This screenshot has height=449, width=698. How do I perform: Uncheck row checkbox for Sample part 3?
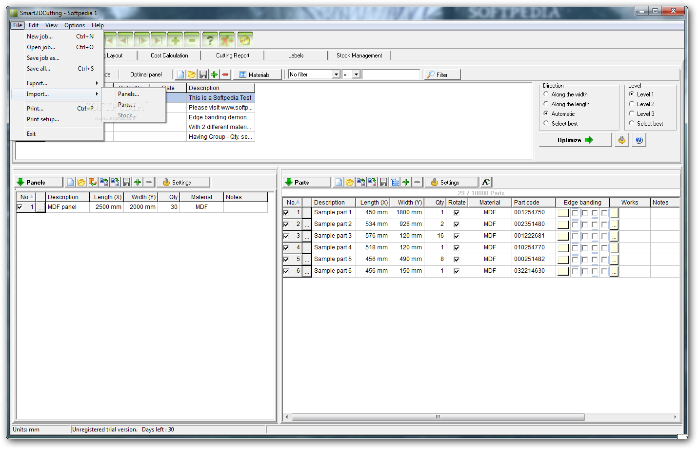click(x=286, y=236)
